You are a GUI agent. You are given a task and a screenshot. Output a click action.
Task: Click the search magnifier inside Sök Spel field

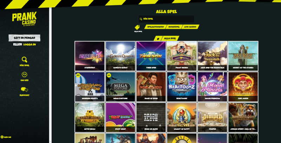pyautogui.click(x=141, y=19)
